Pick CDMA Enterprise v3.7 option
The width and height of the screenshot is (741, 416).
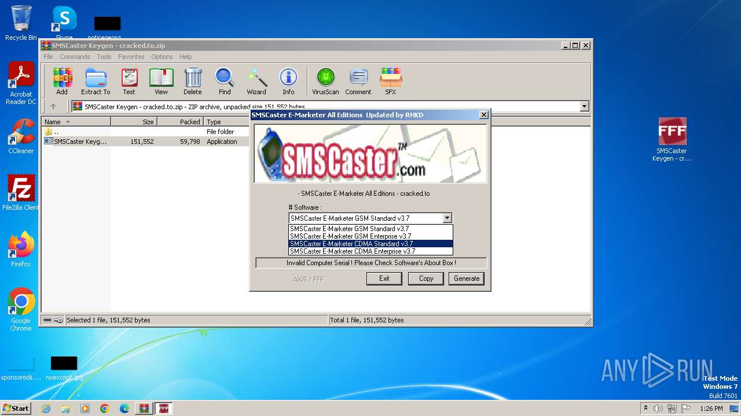pyautogui.click(x=370, y=251)
